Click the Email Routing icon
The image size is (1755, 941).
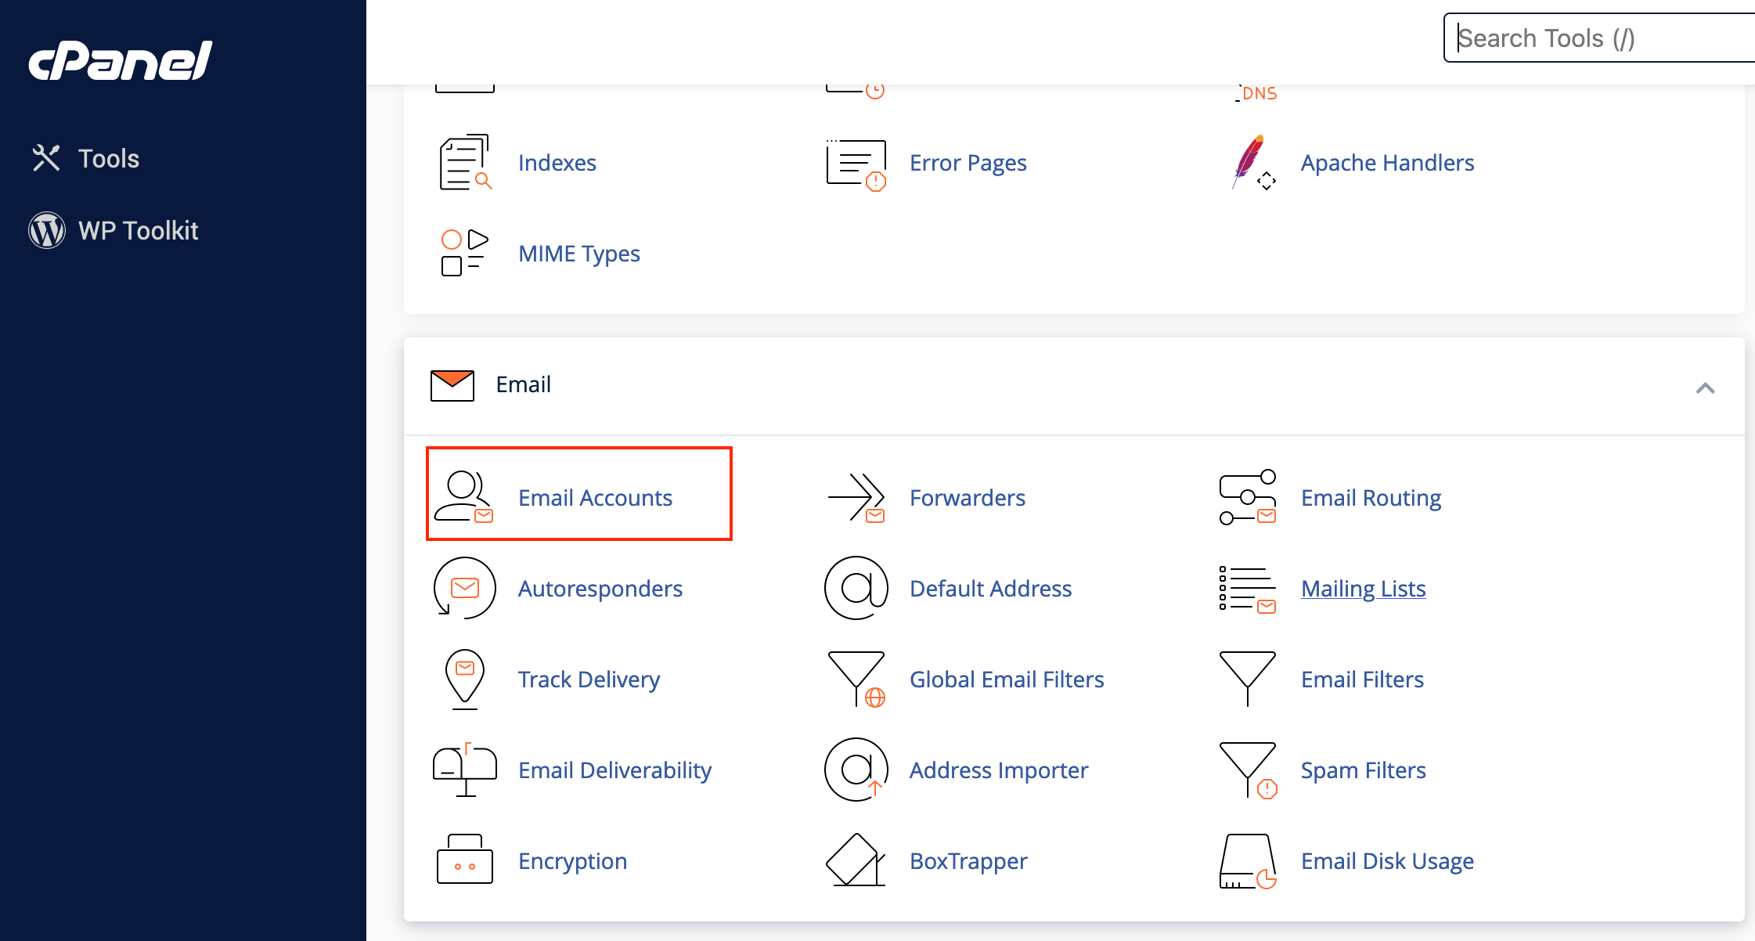pos(1248,498)
